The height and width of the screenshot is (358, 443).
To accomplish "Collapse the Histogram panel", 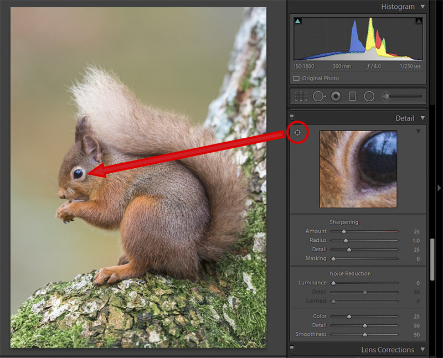I will click(x=423, y=7).
